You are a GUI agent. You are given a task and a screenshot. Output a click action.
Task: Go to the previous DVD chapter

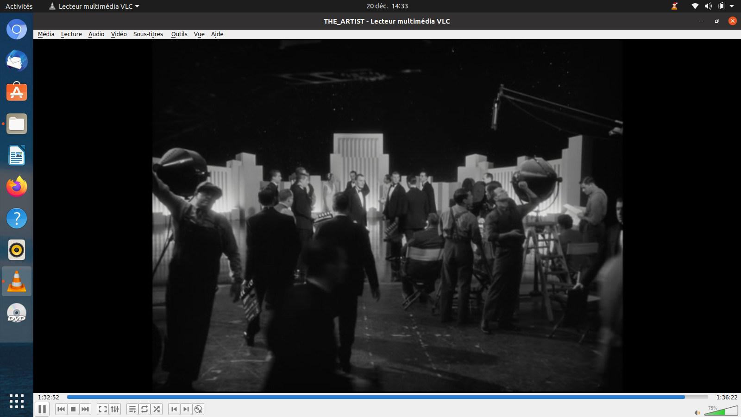point(174,409)
